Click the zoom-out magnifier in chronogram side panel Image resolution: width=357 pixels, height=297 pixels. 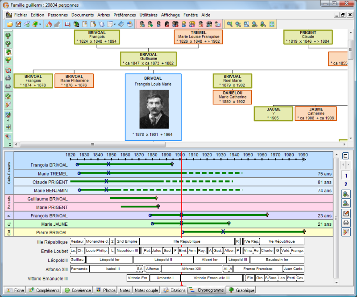[x=346, y=203]
